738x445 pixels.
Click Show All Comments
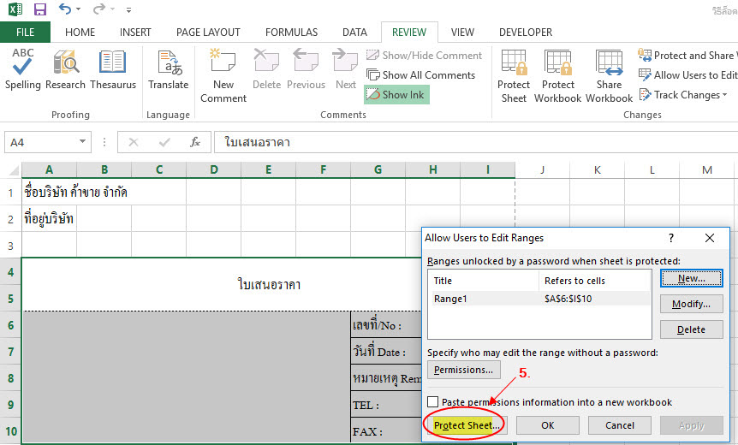[x=420, y=75]
